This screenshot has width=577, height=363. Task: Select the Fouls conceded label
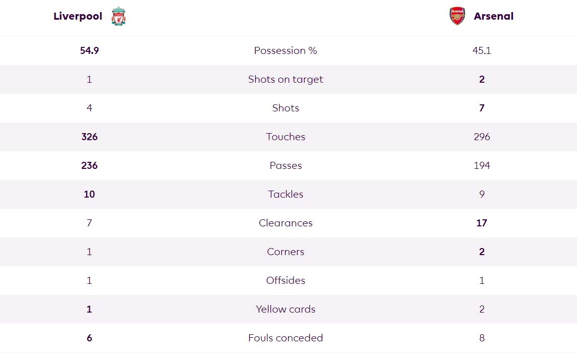click(x=285, y=338)
